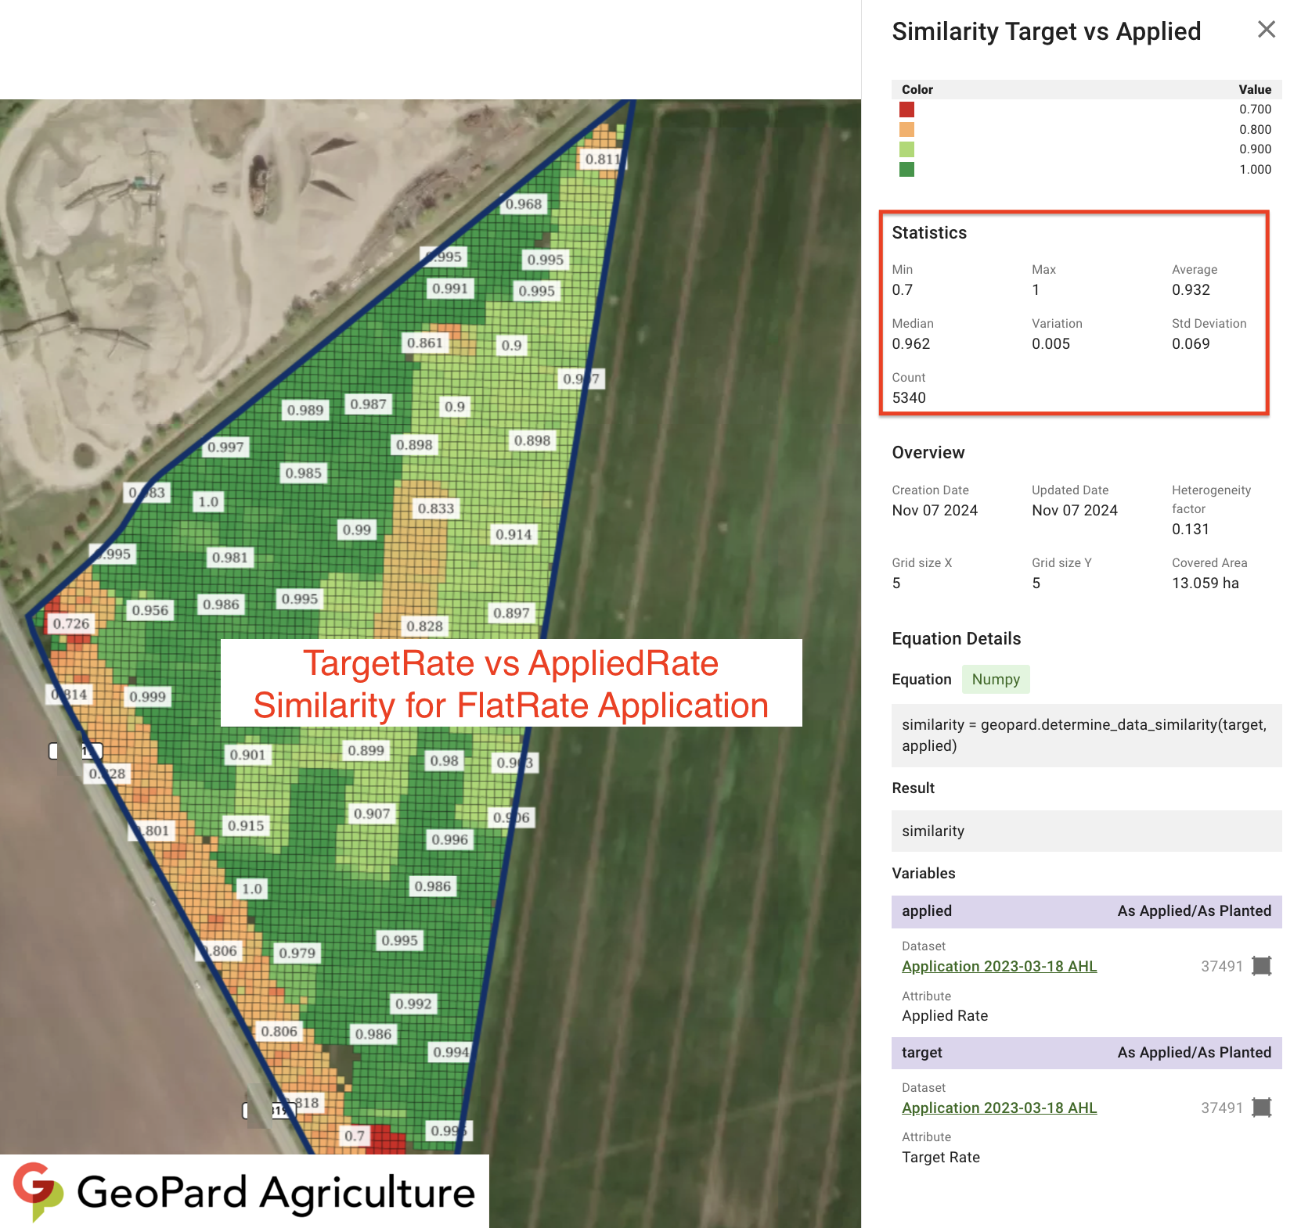Click the red 0.700 legend color swatch
This screenshot has height=1228, width=1301.
[906, 110]
